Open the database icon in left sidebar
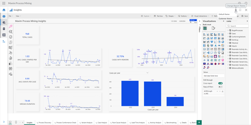The image size is (251, 125). click(x=4, y=29)
